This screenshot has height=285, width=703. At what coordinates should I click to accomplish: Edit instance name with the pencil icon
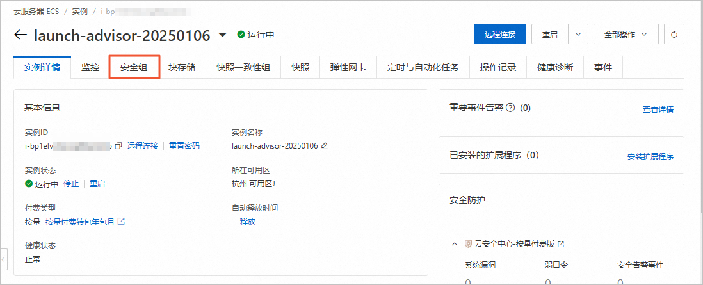point(325,146)
